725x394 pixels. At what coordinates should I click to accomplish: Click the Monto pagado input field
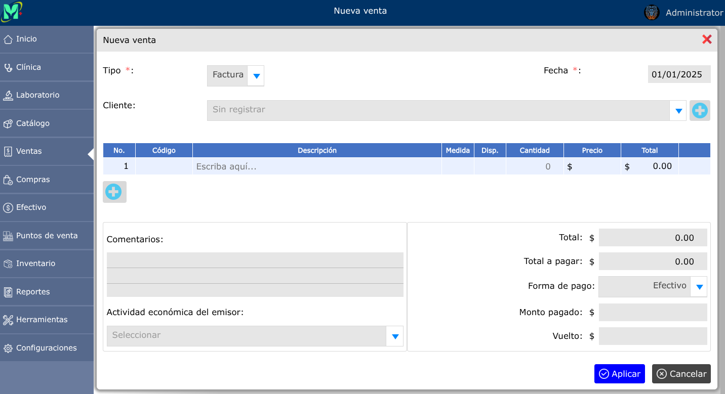coord(653,313)
